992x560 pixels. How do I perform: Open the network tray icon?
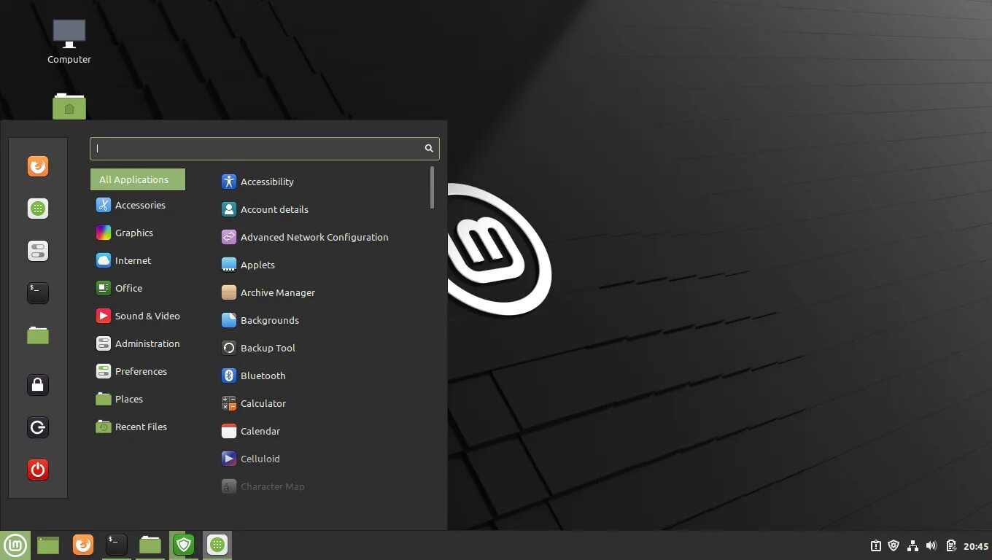pos(912,545)
